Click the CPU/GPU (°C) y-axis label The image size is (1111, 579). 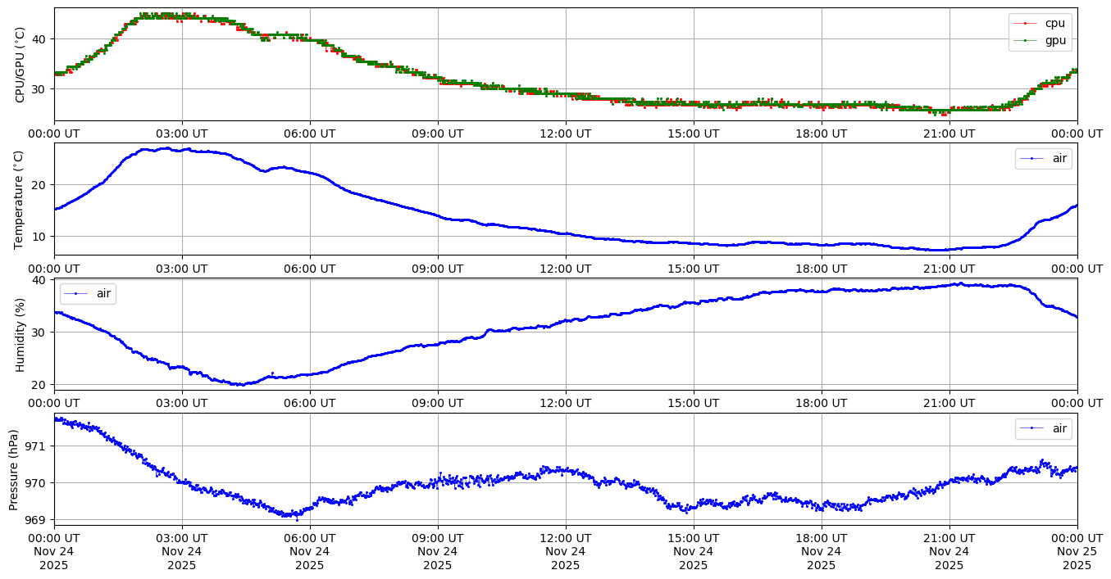(20, 65)
